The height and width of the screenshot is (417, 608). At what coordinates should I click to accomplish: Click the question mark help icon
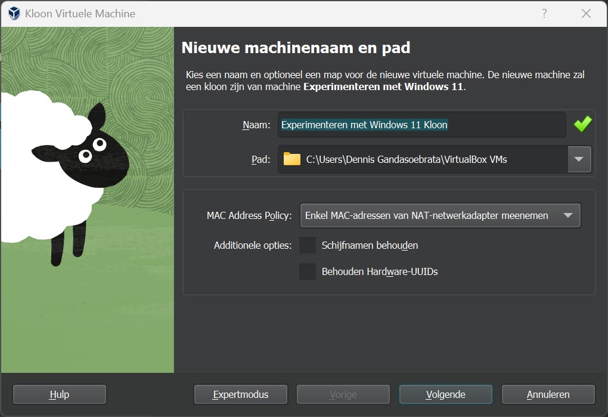click(x=544, y=14)
